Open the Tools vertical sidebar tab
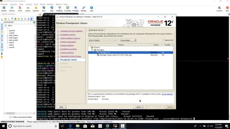The width and height of the screenshot is (230, 129). 2,38
